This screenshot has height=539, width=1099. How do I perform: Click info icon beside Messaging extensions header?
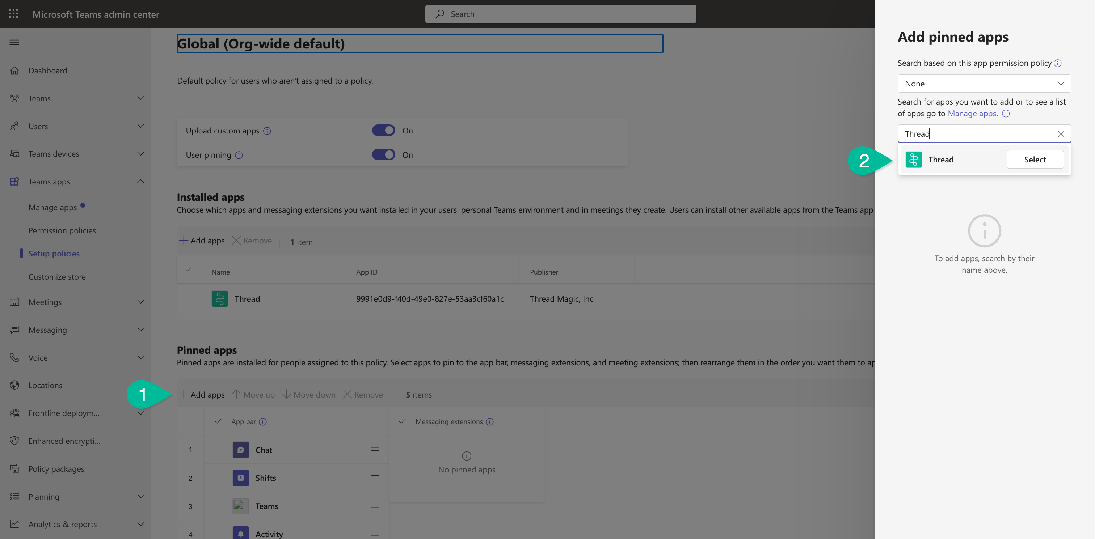[490, 422]
